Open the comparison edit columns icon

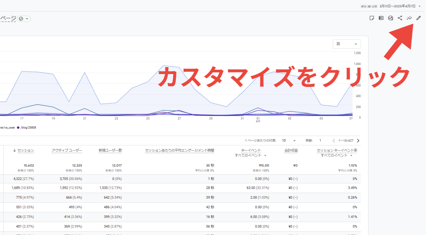click(381, 18)
